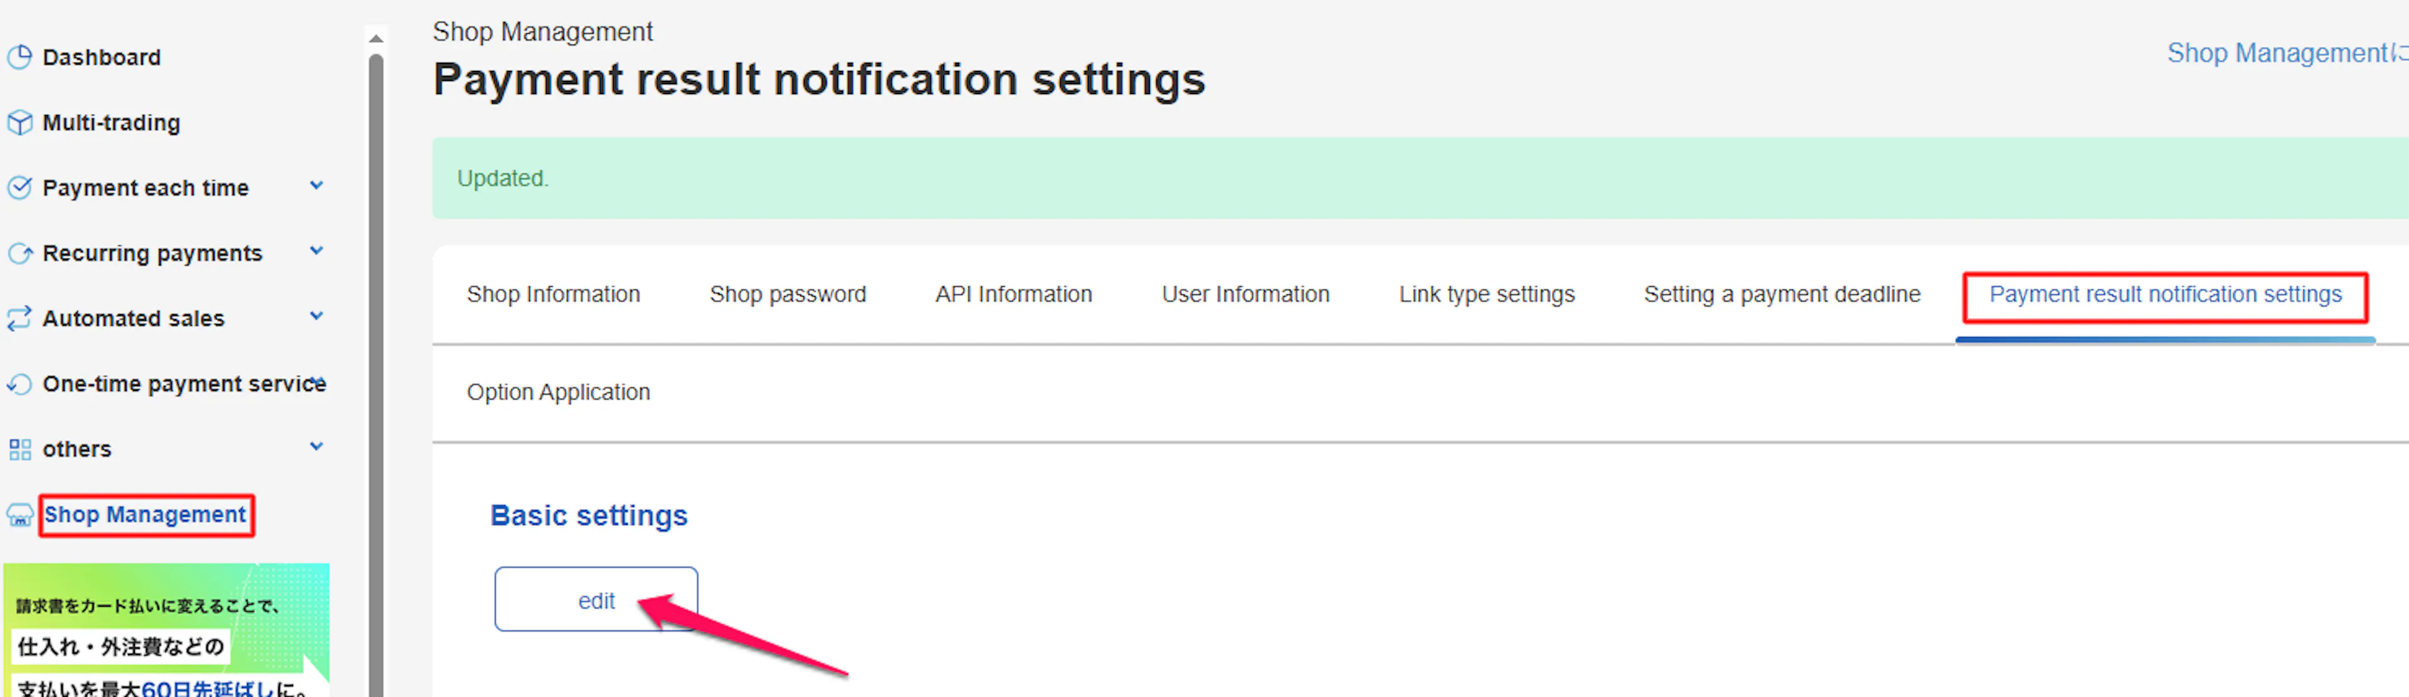Screen dimensions: 2409x697
Task: Open Automated sales menu label
Action: (x=134, y=319)
